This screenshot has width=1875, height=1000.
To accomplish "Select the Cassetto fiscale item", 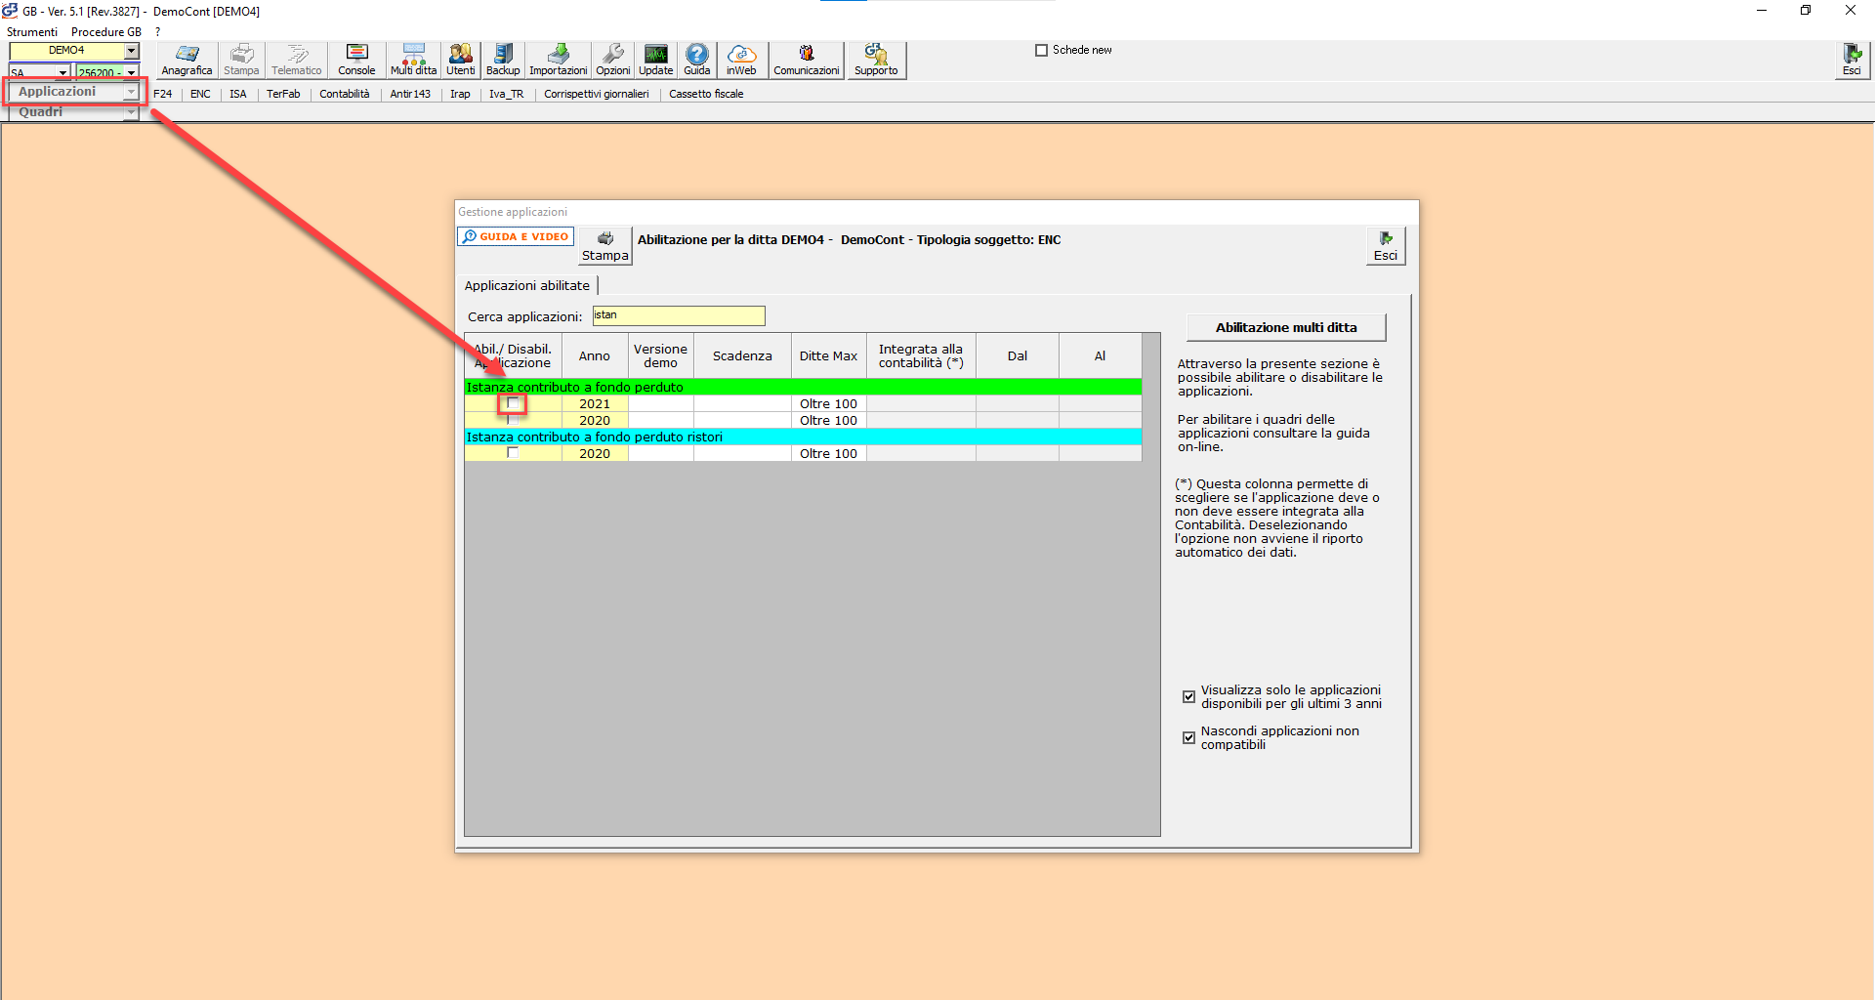I will pyautogui.click(x=706, y=94).
